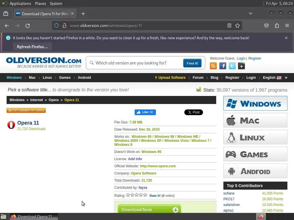Viewport: 294px width, 220px height.
Task: Open top contributor safarisilver link
Action: (x=232, y=205)
